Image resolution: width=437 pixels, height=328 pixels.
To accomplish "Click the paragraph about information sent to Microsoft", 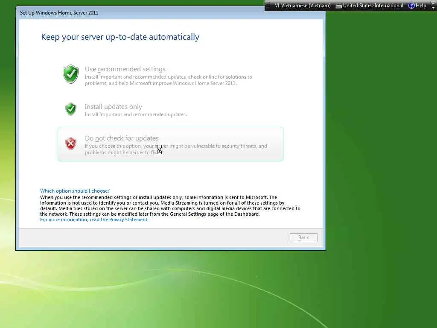I will point(170,205).
